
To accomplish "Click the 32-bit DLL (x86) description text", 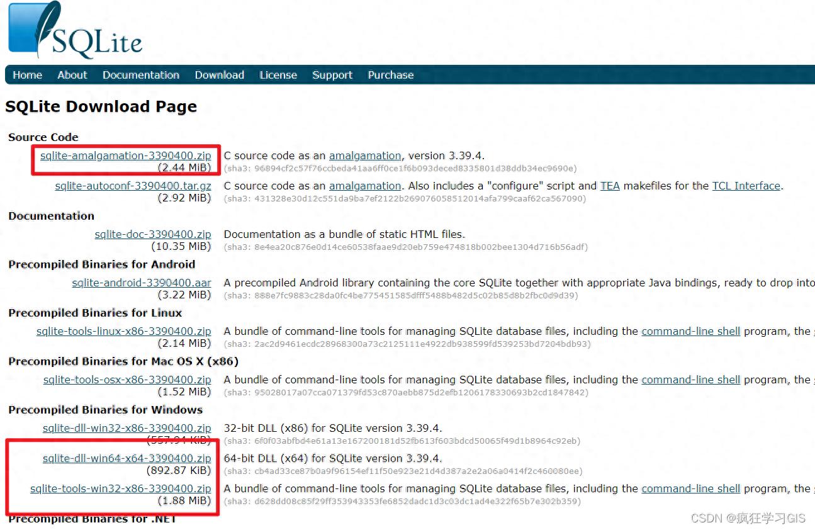I will coord(333,428).
